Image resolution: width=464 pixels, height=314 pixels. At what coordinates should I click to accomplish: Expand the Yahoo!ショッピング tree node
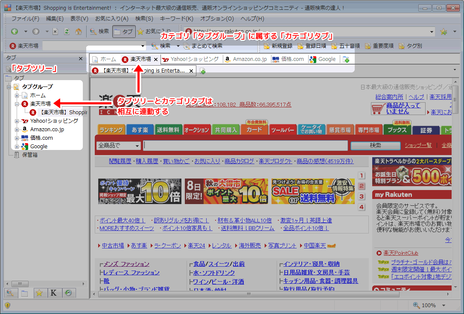point(17,121)
